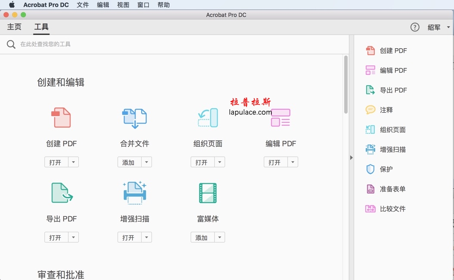Select the 组织页面 organize pages icon in main panel
The image size is (454, 280).
tap(208, 118)
